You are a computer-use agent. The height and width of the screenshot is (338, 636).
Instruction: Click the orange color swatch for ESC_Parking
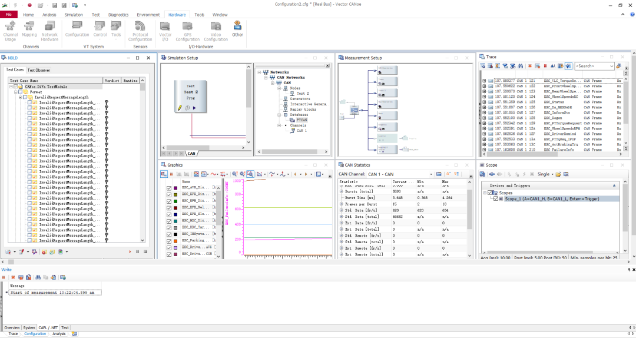(x=175, y=241)
